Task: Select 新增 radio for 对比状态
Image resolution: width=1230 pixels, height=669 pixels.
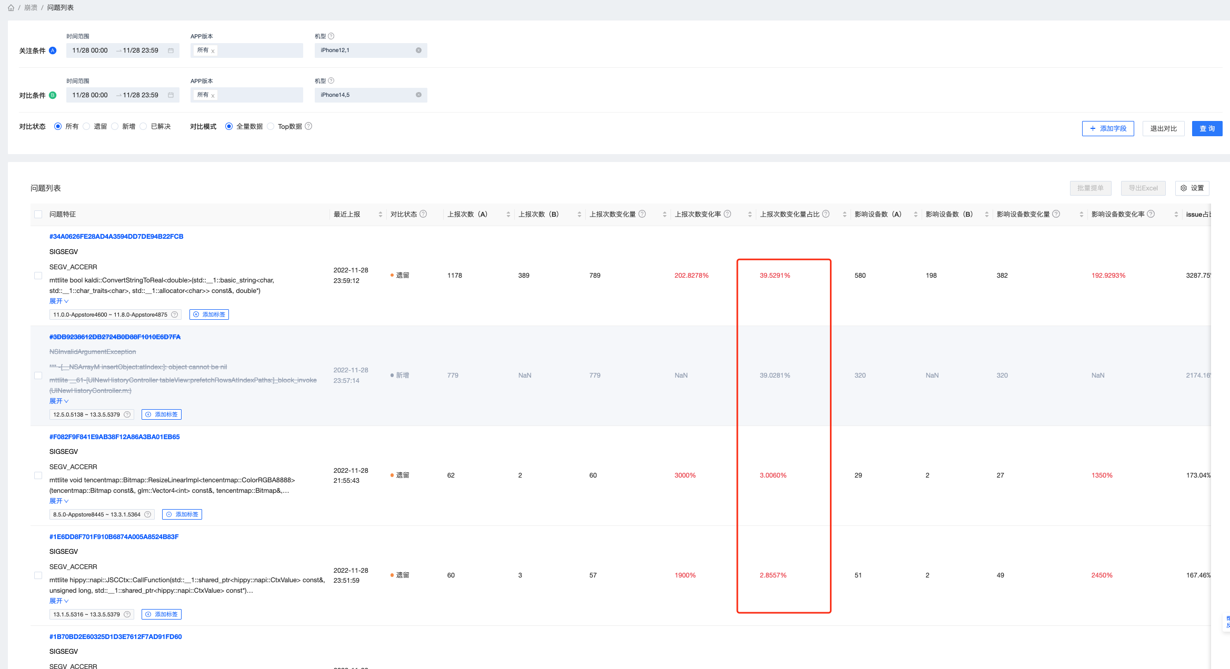Action: (115, 127)
